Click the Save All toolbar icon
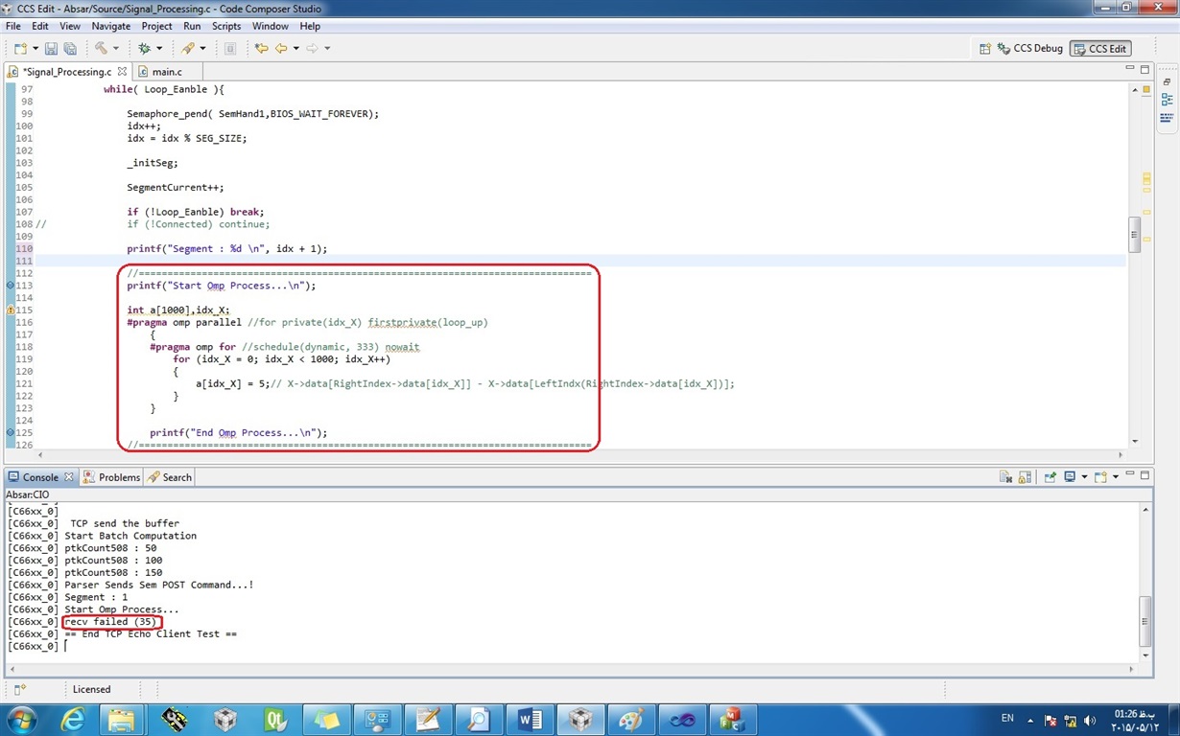Viewport: 1180px width, 736px height. pos(70,48)
